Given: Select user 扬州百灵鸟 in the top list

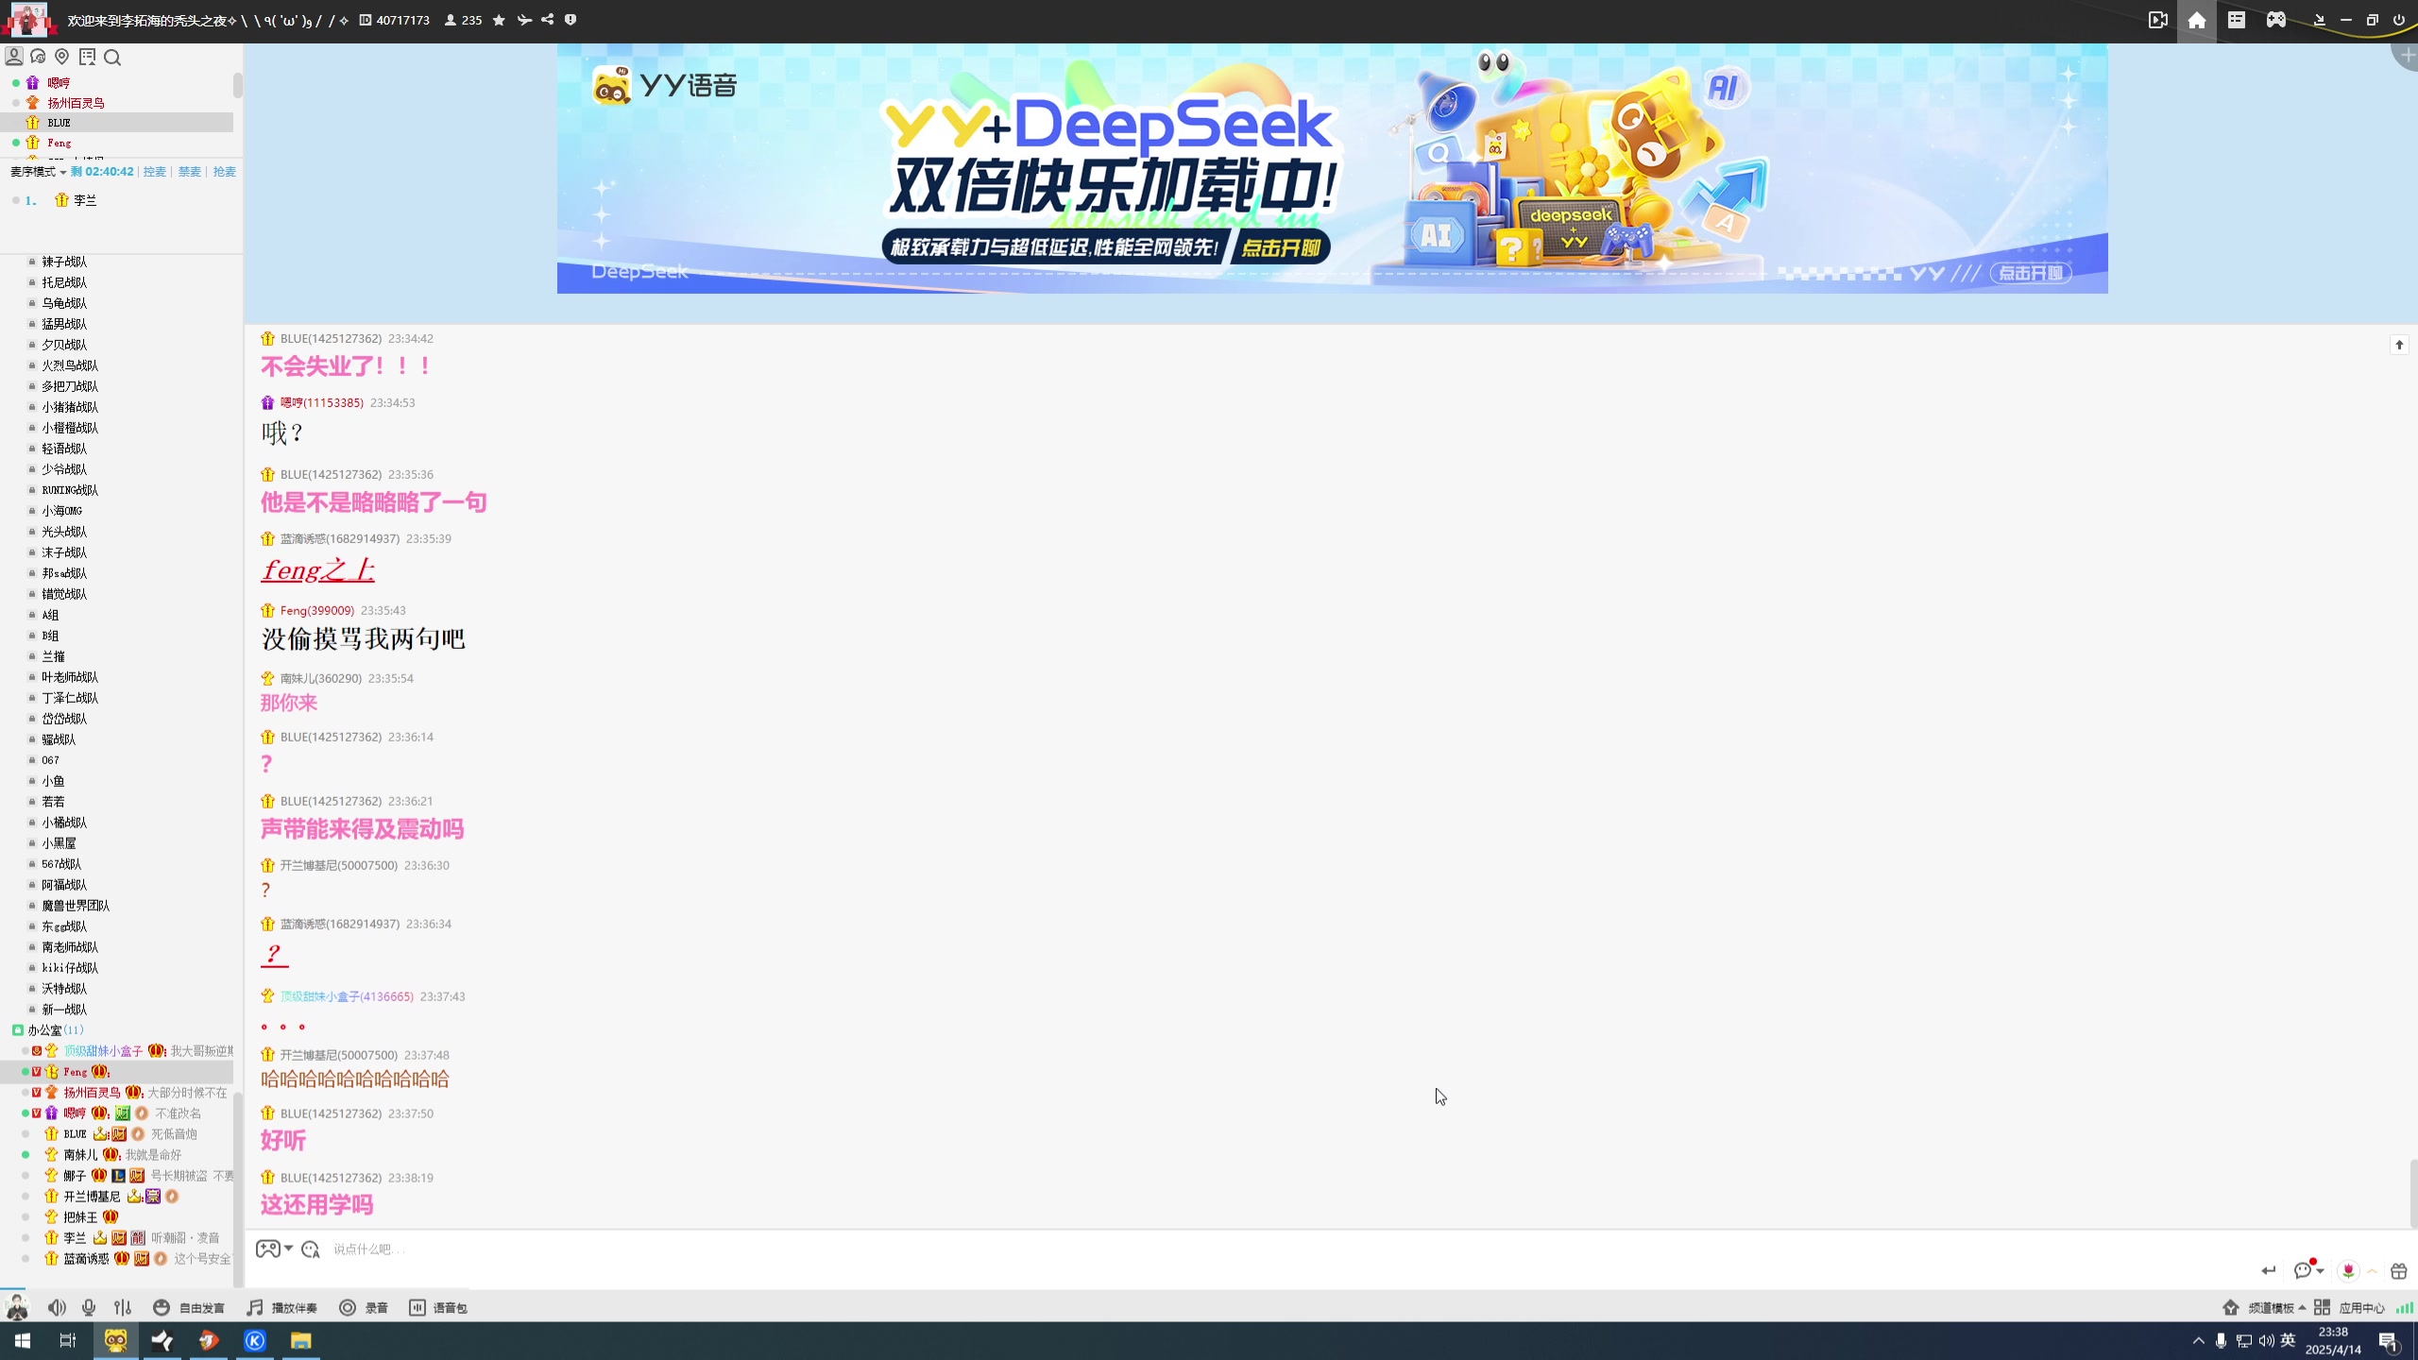Looking at the screenshot, I should click(x=76, y=103).
